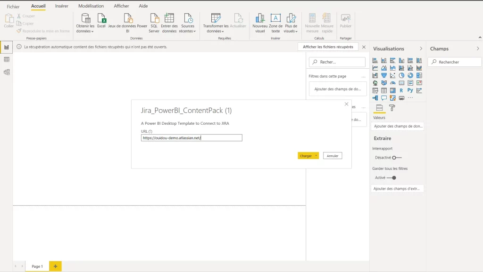
Task: Select the KPI visual
Action: [x=419, y=83]
